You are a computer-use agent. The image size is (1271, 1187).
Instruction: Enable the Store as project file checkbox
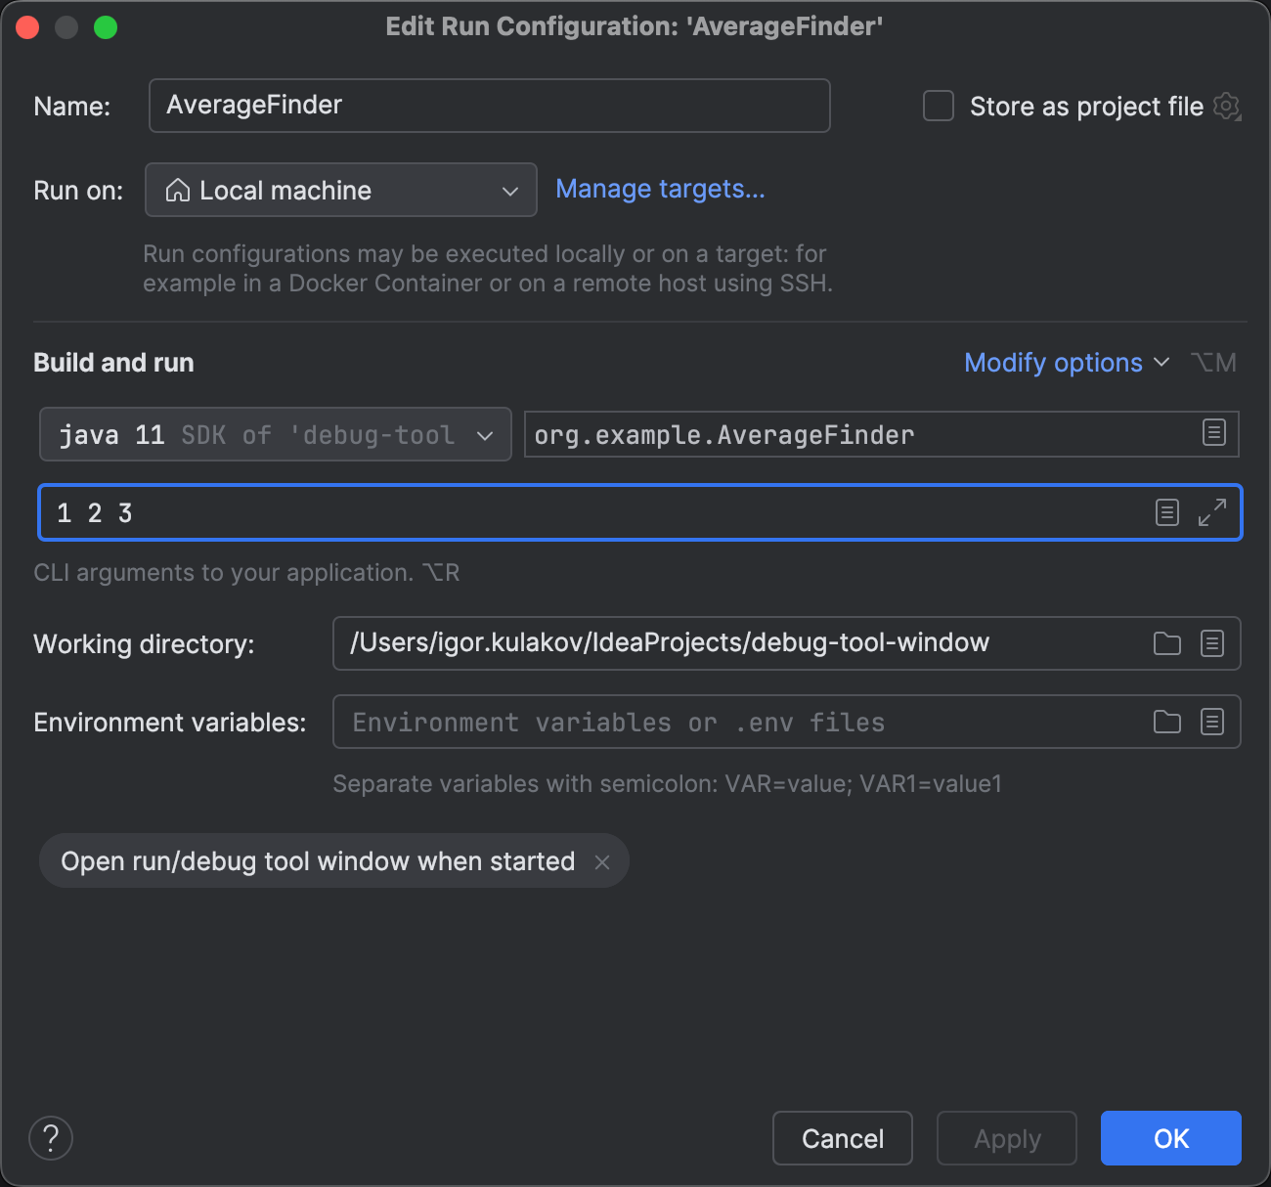click(x=938, y=106)
